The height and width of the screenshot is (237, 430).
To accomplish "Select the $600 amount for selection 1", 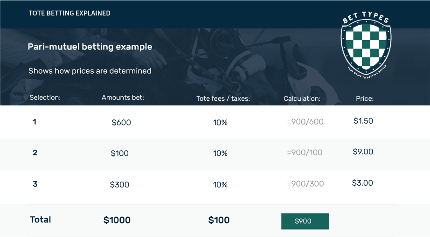I will (121, 122).
